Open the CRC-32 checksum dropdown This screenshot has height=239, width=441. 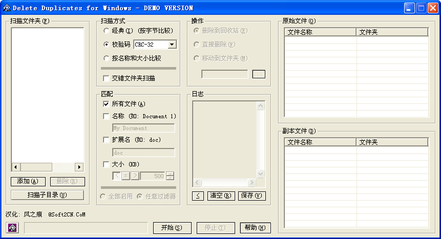pos(172,45)
